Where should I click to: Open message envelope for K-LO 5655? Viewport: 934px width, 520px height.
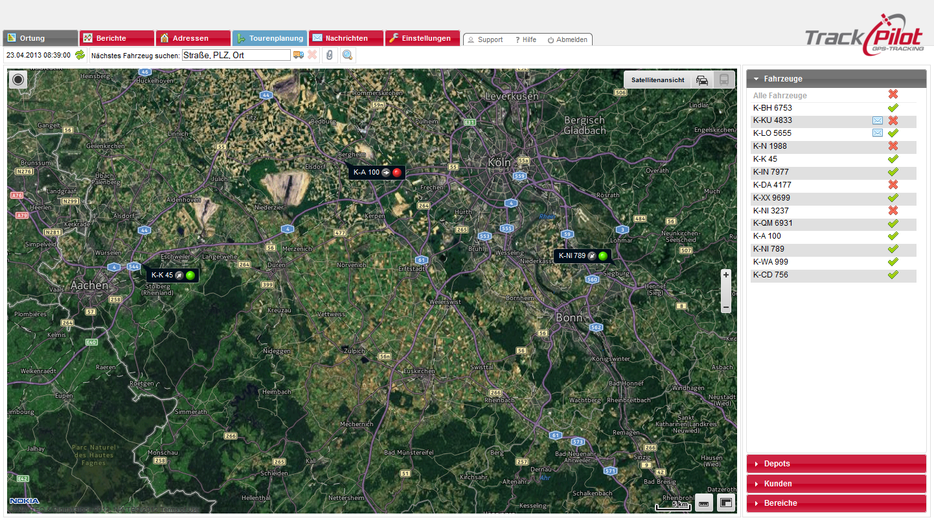[878, 133]
